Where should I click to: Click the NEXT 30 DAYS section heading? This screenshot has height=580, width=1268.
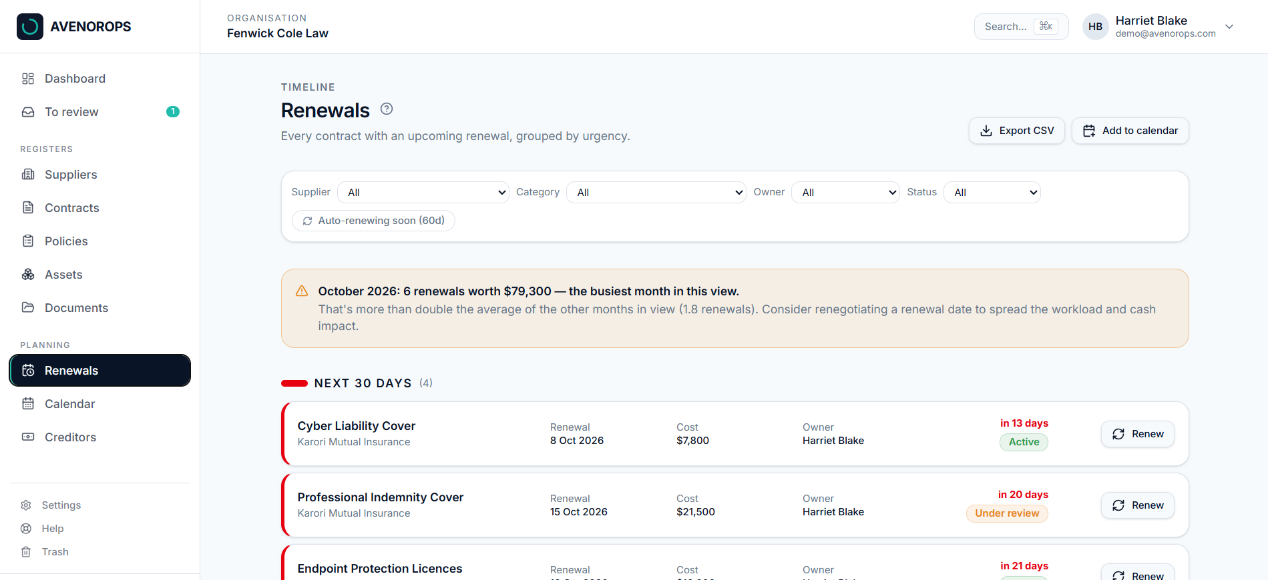point(363,383)
